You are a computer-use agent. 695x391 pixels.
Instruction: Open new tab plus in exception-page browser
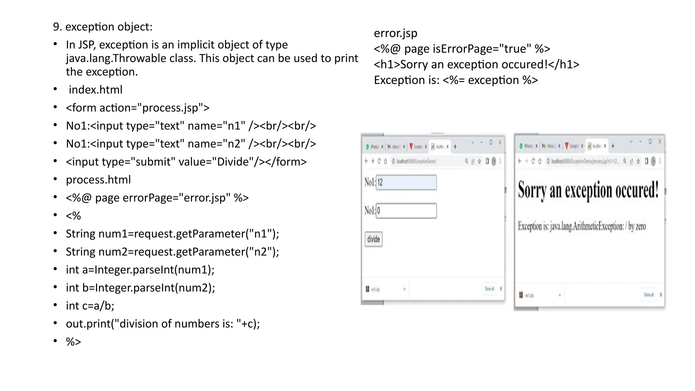[613, 146]
